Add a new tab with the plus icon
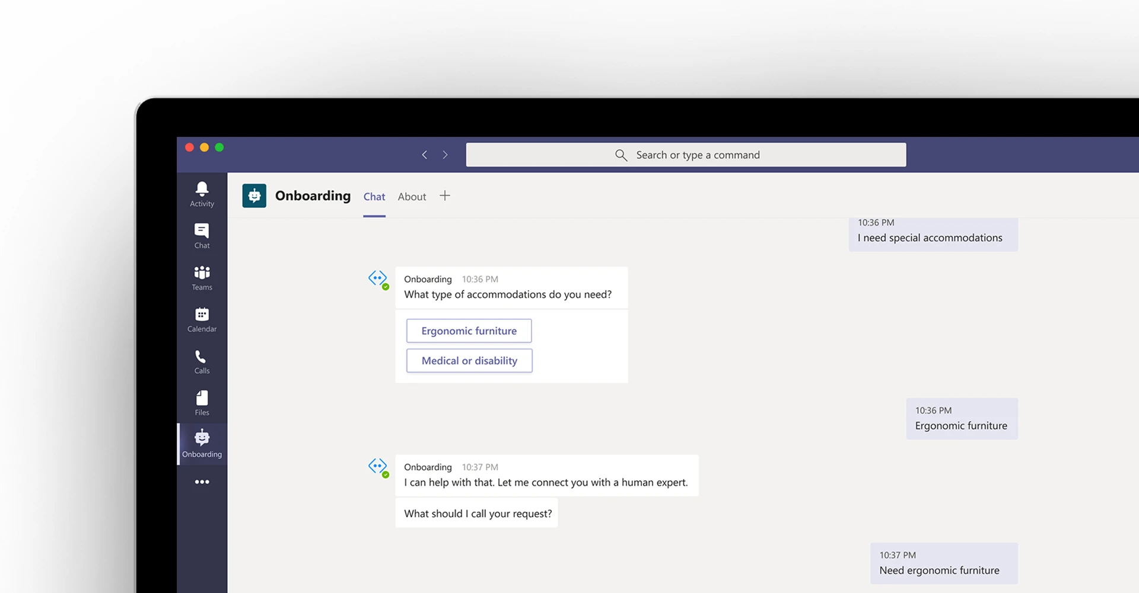1139x593 pixels. pos(446,195)
